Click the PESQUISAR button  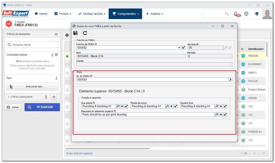pos(42,107)
